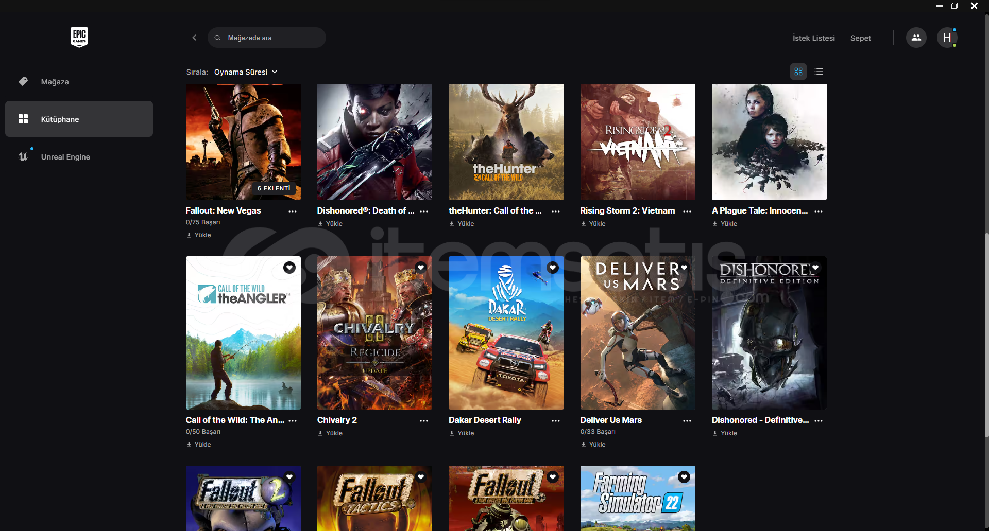The width and height of the screenshot is (989, 531).
Task: Open the H profile avatar
Action: pos(947,38)
